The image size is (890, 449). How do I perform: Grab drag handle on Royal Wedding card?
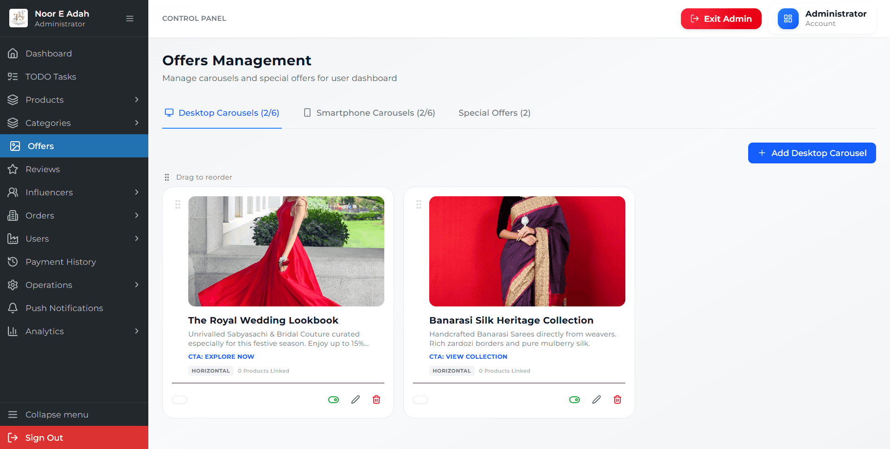click(x=178, y=204)
